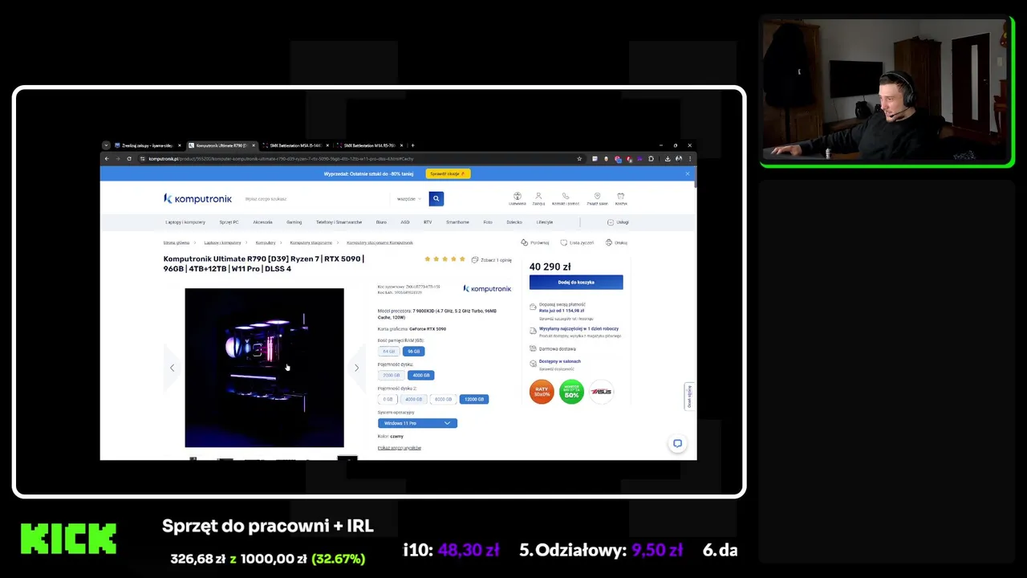
Task: Open Smarthome category menu
Action: click(x=457, y=222)
